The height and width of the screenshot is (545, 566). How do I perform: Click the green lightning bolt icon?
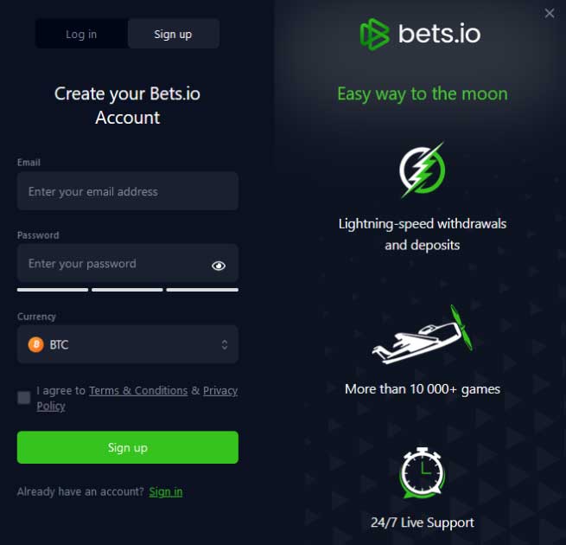coord(422,170)
